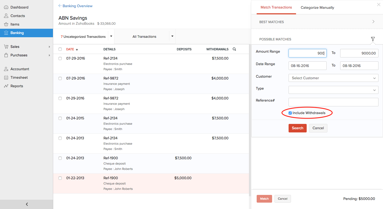Click inside the Amount Range start field

(x=307, y=53)
